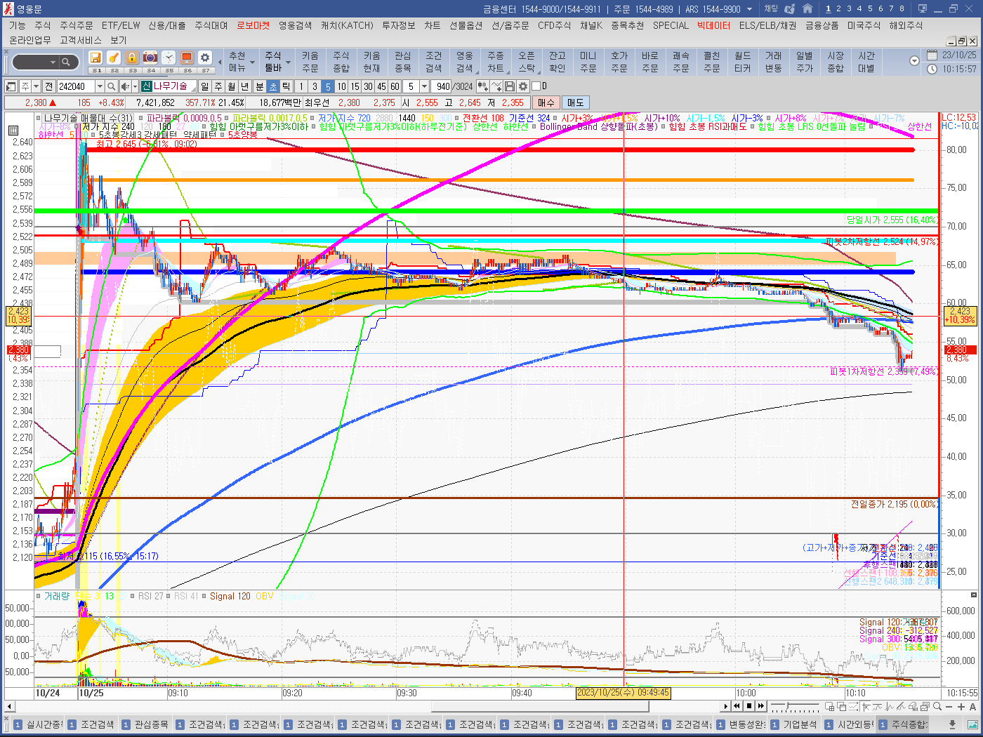Click the clock icon above S5

coord(169,58)
